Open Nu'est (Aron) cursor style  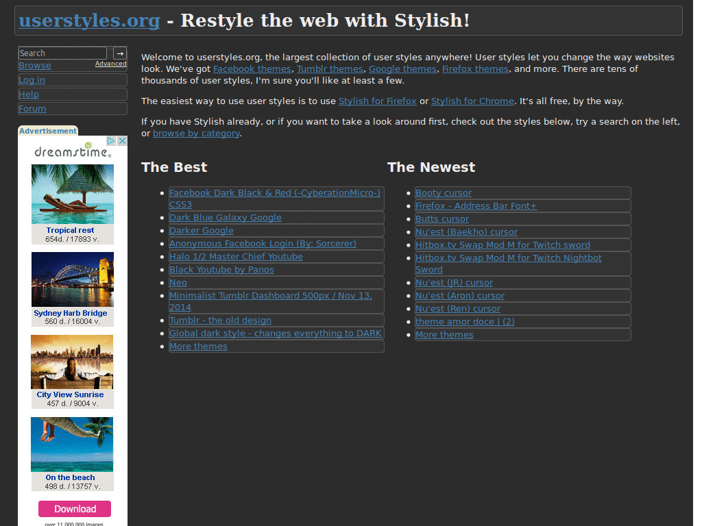460,295
